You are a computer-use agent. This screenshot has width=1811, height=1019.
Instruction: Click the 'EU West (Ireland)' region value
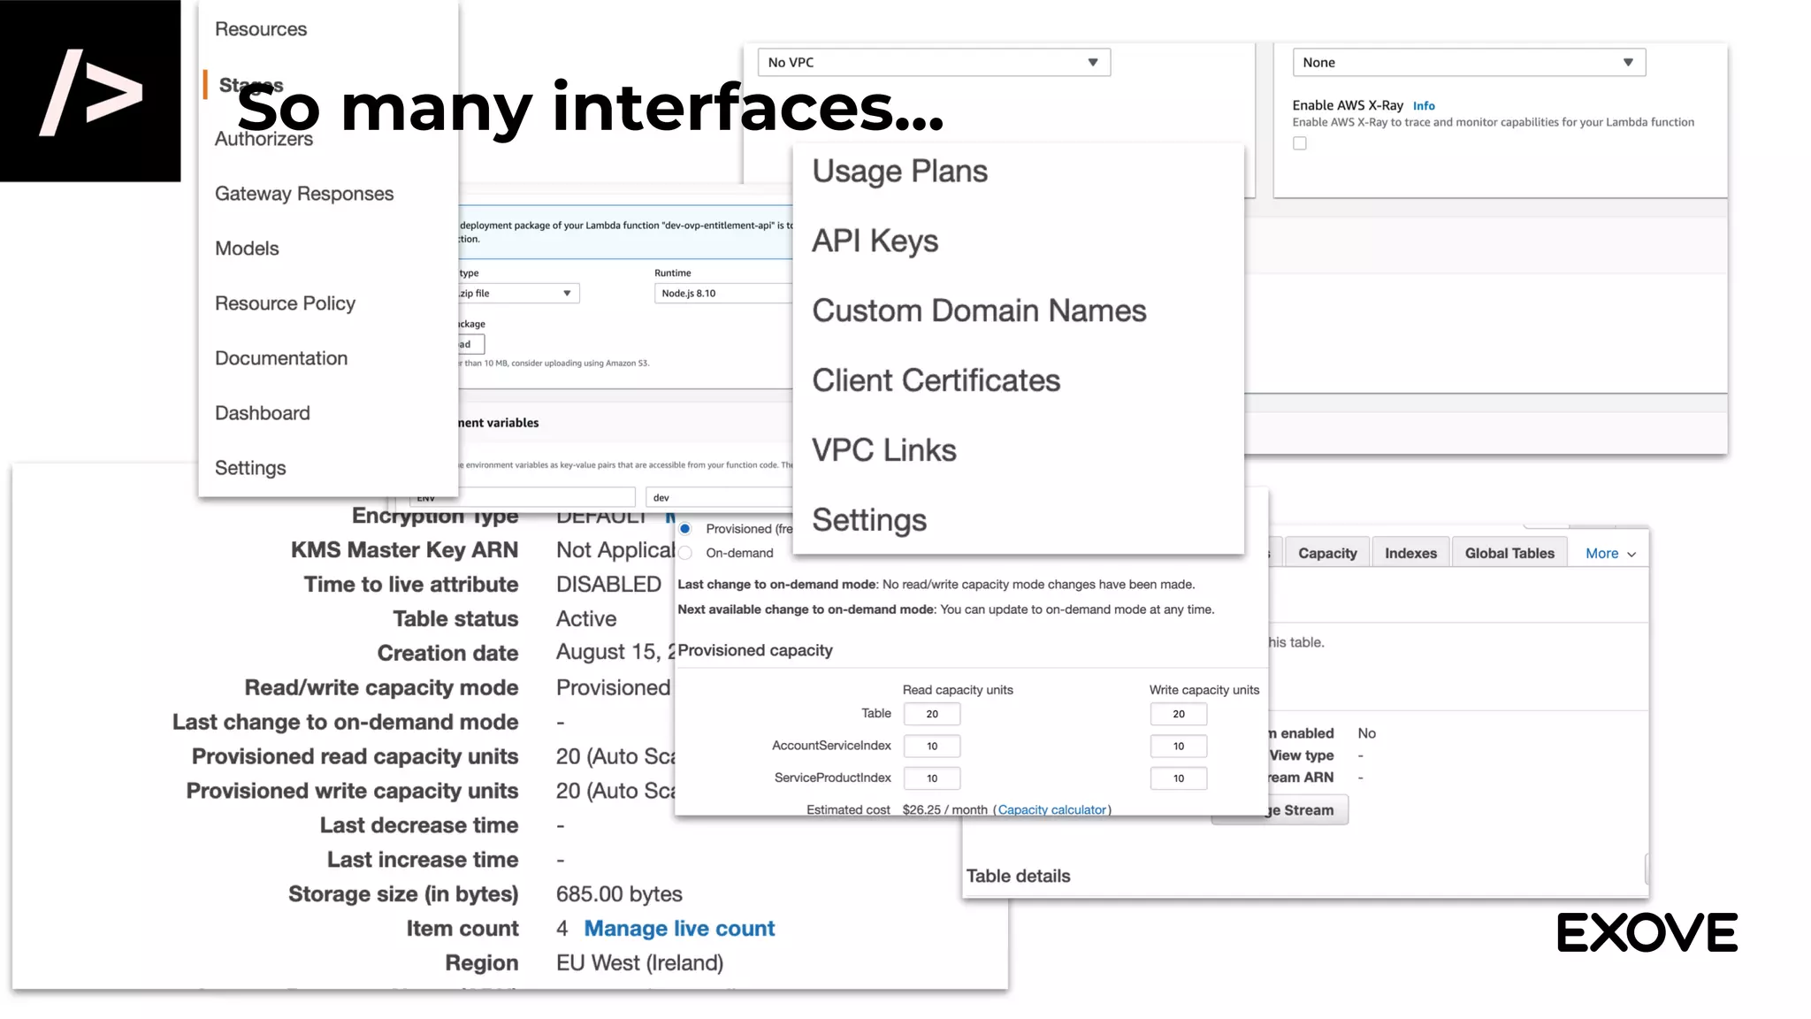point(639,963)
